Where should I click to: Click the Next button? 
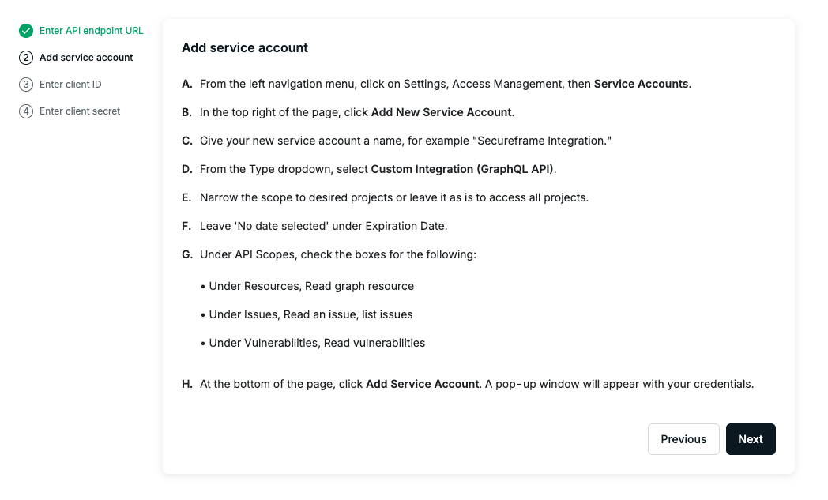(x=751, y=439)
